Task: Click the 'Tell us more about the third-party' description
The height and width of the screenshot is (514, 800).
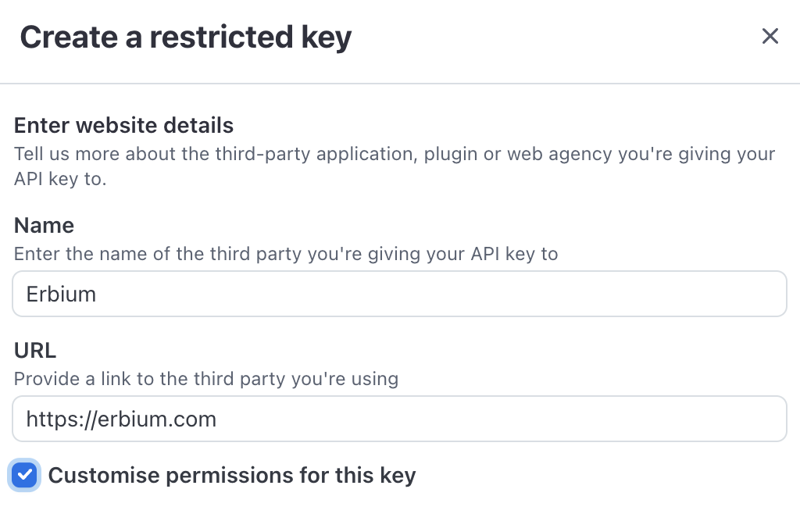Action: pyautogui.click(x=394, y=153)
